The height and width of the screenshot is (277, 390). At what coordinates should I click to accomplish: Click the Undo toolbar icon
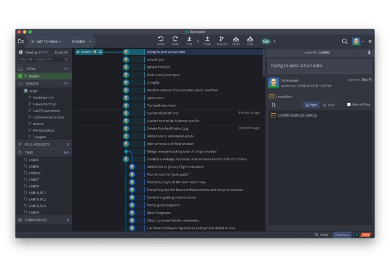tap(160, 41)
